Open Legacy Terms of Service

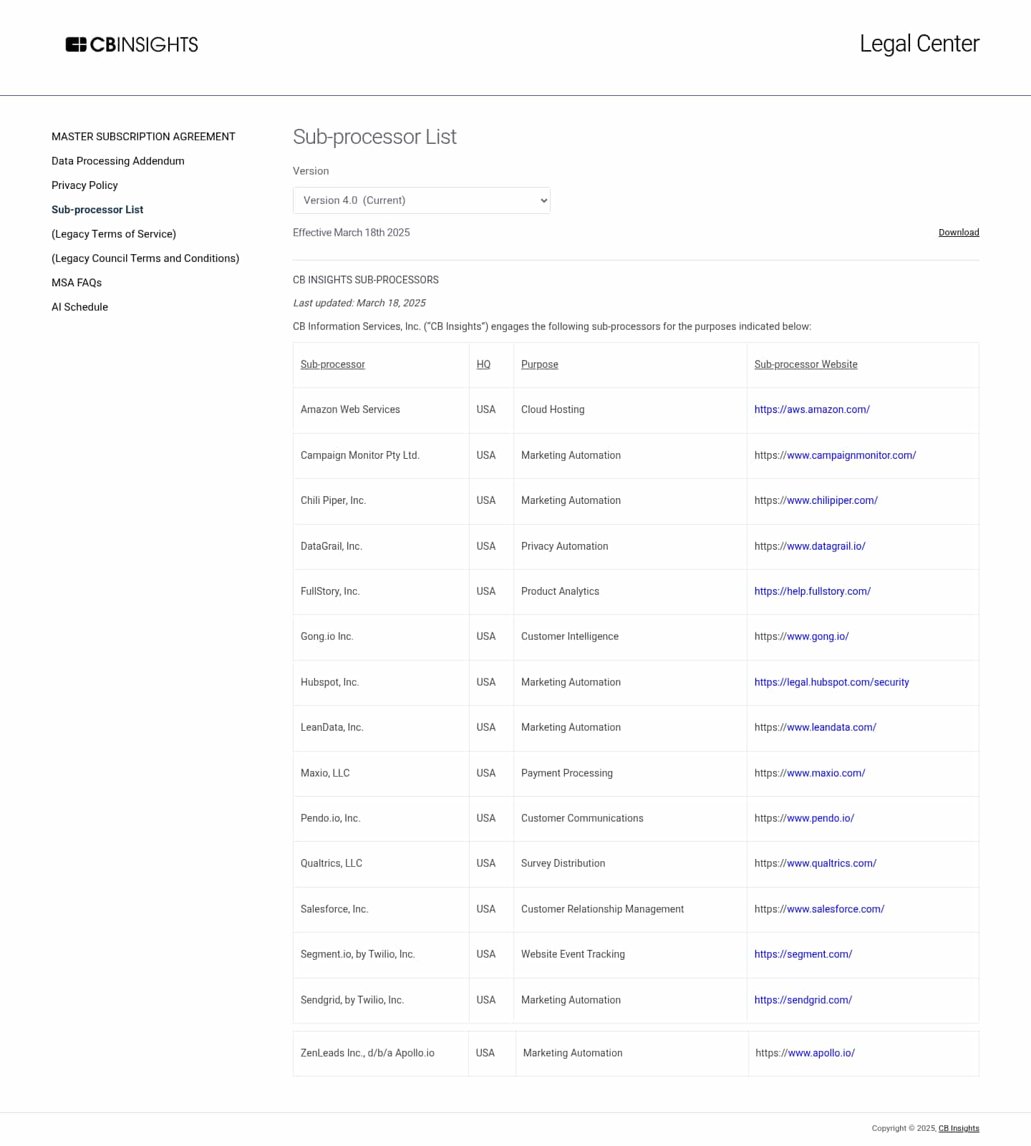pos(114,234)
